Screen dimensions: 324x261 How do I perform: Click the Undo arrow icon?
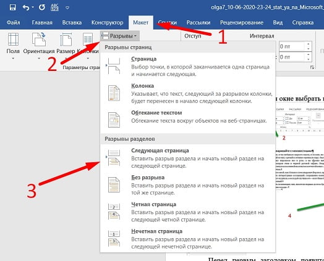(26, 7)
